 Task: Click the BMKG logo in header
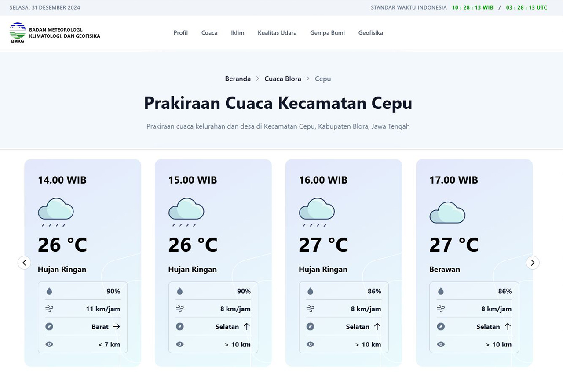[x=18, y=33]
